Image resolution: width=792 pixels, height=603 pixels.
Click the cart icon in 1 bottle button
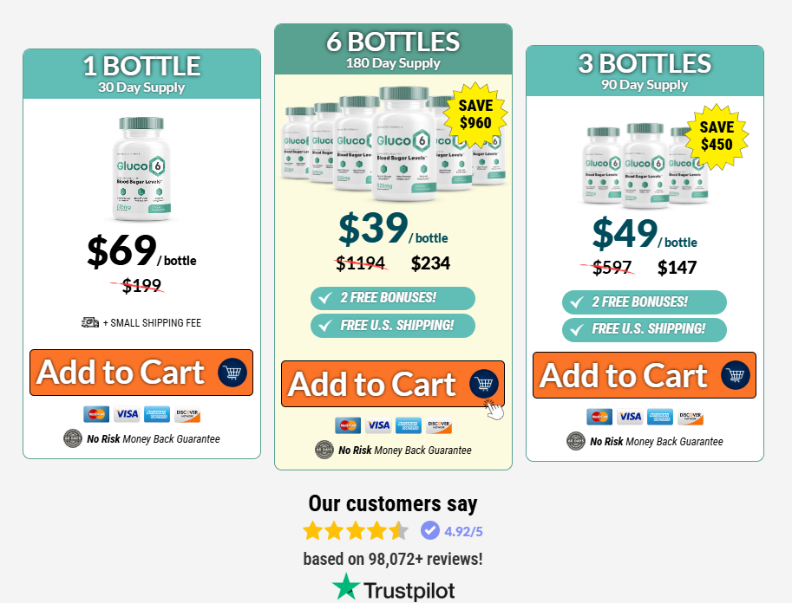pyautogui.click(x=232, y=373)
